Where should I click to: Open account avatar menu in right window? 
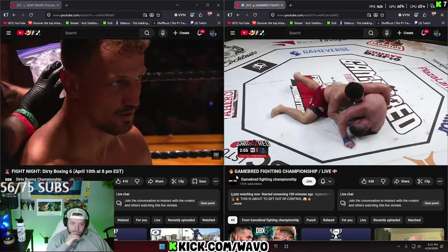pyautogui.click(x=437, y=33)
